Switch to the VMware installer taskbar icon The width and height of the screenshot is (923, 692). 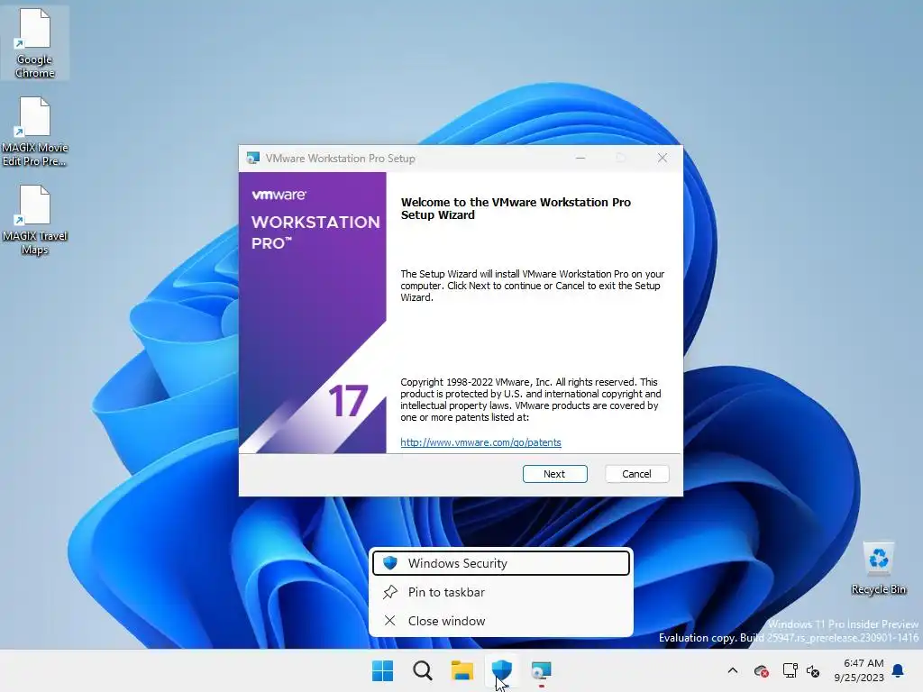541,670
